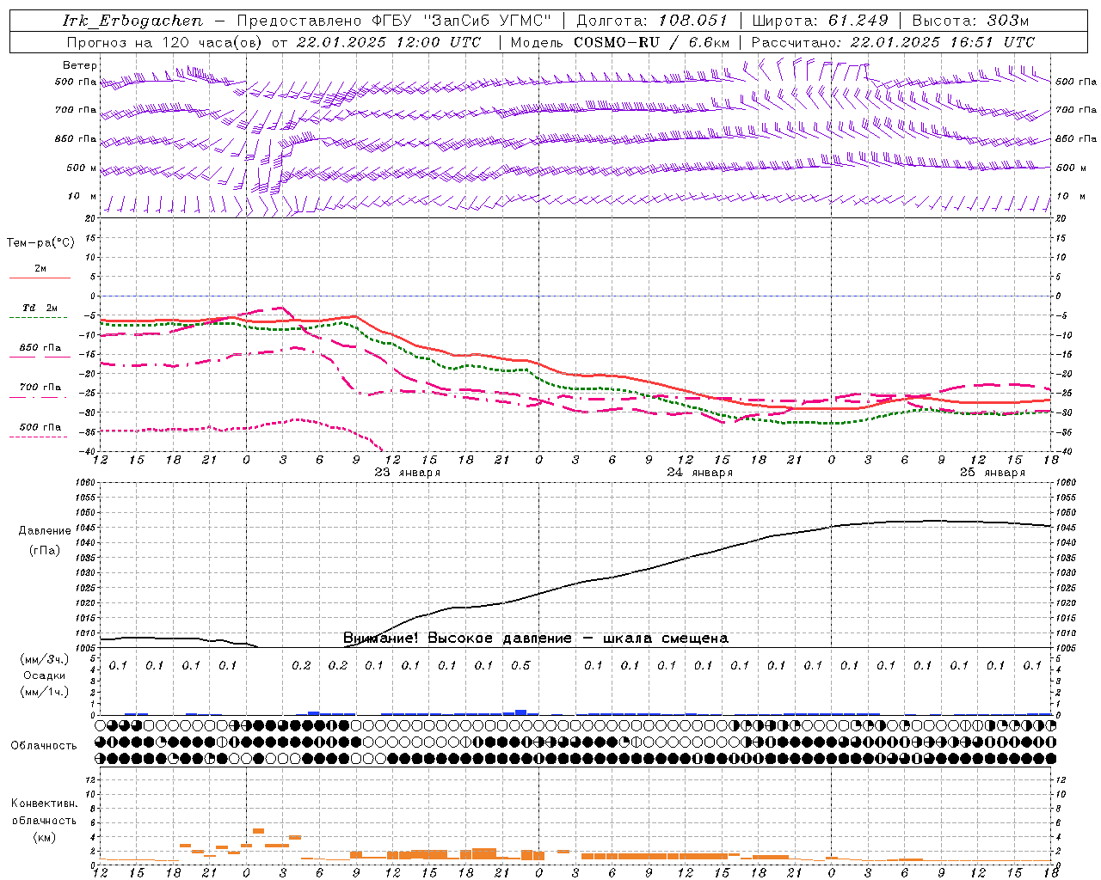
Task: Click the (мм/3ч.) units label
Action: point(44,659)
